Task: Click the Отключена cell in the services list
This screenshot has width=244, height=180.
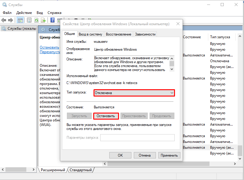Action: pyautogui.click(x=219, y=61)
